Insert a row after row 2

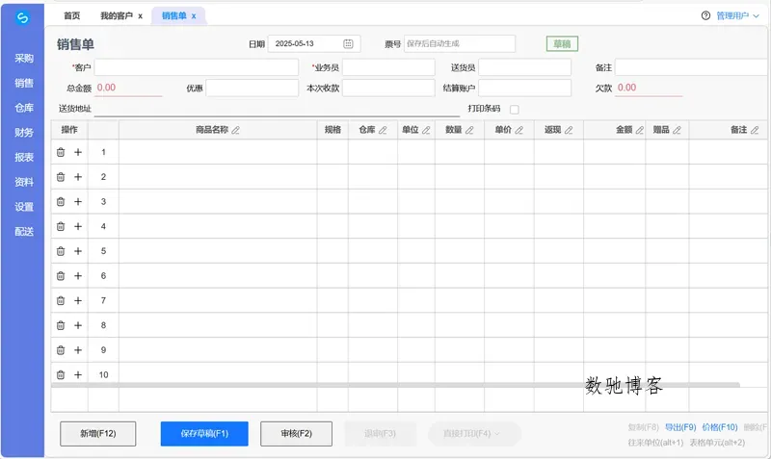click(78, 177)
